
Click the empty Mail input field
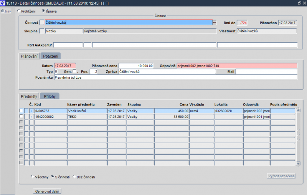coord(266,72)
